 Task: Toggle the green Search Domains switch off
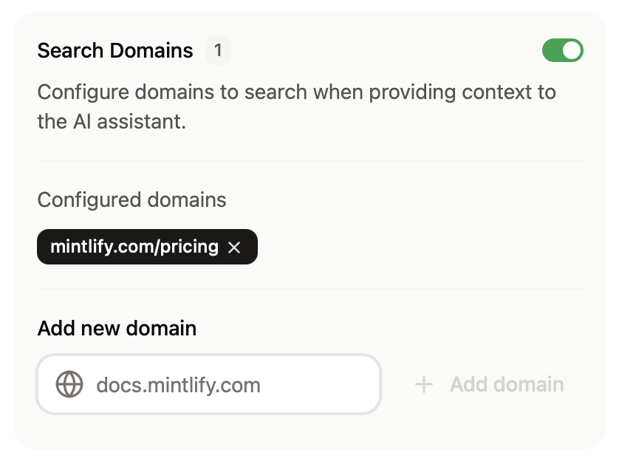click(562, 49)
